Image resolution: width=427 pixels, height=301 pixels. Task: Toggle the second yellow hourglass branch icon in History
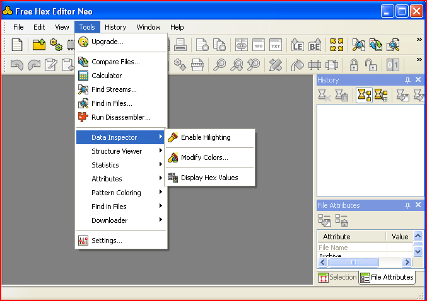pos(381,95)
